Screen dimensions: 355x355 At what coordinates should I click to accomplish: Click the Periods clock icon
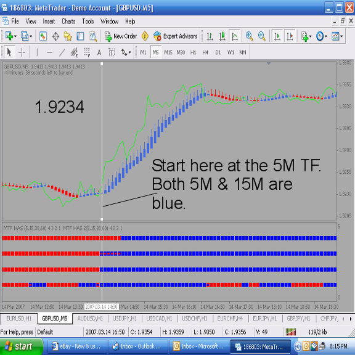pyautogui.click(x=320, y=36)
